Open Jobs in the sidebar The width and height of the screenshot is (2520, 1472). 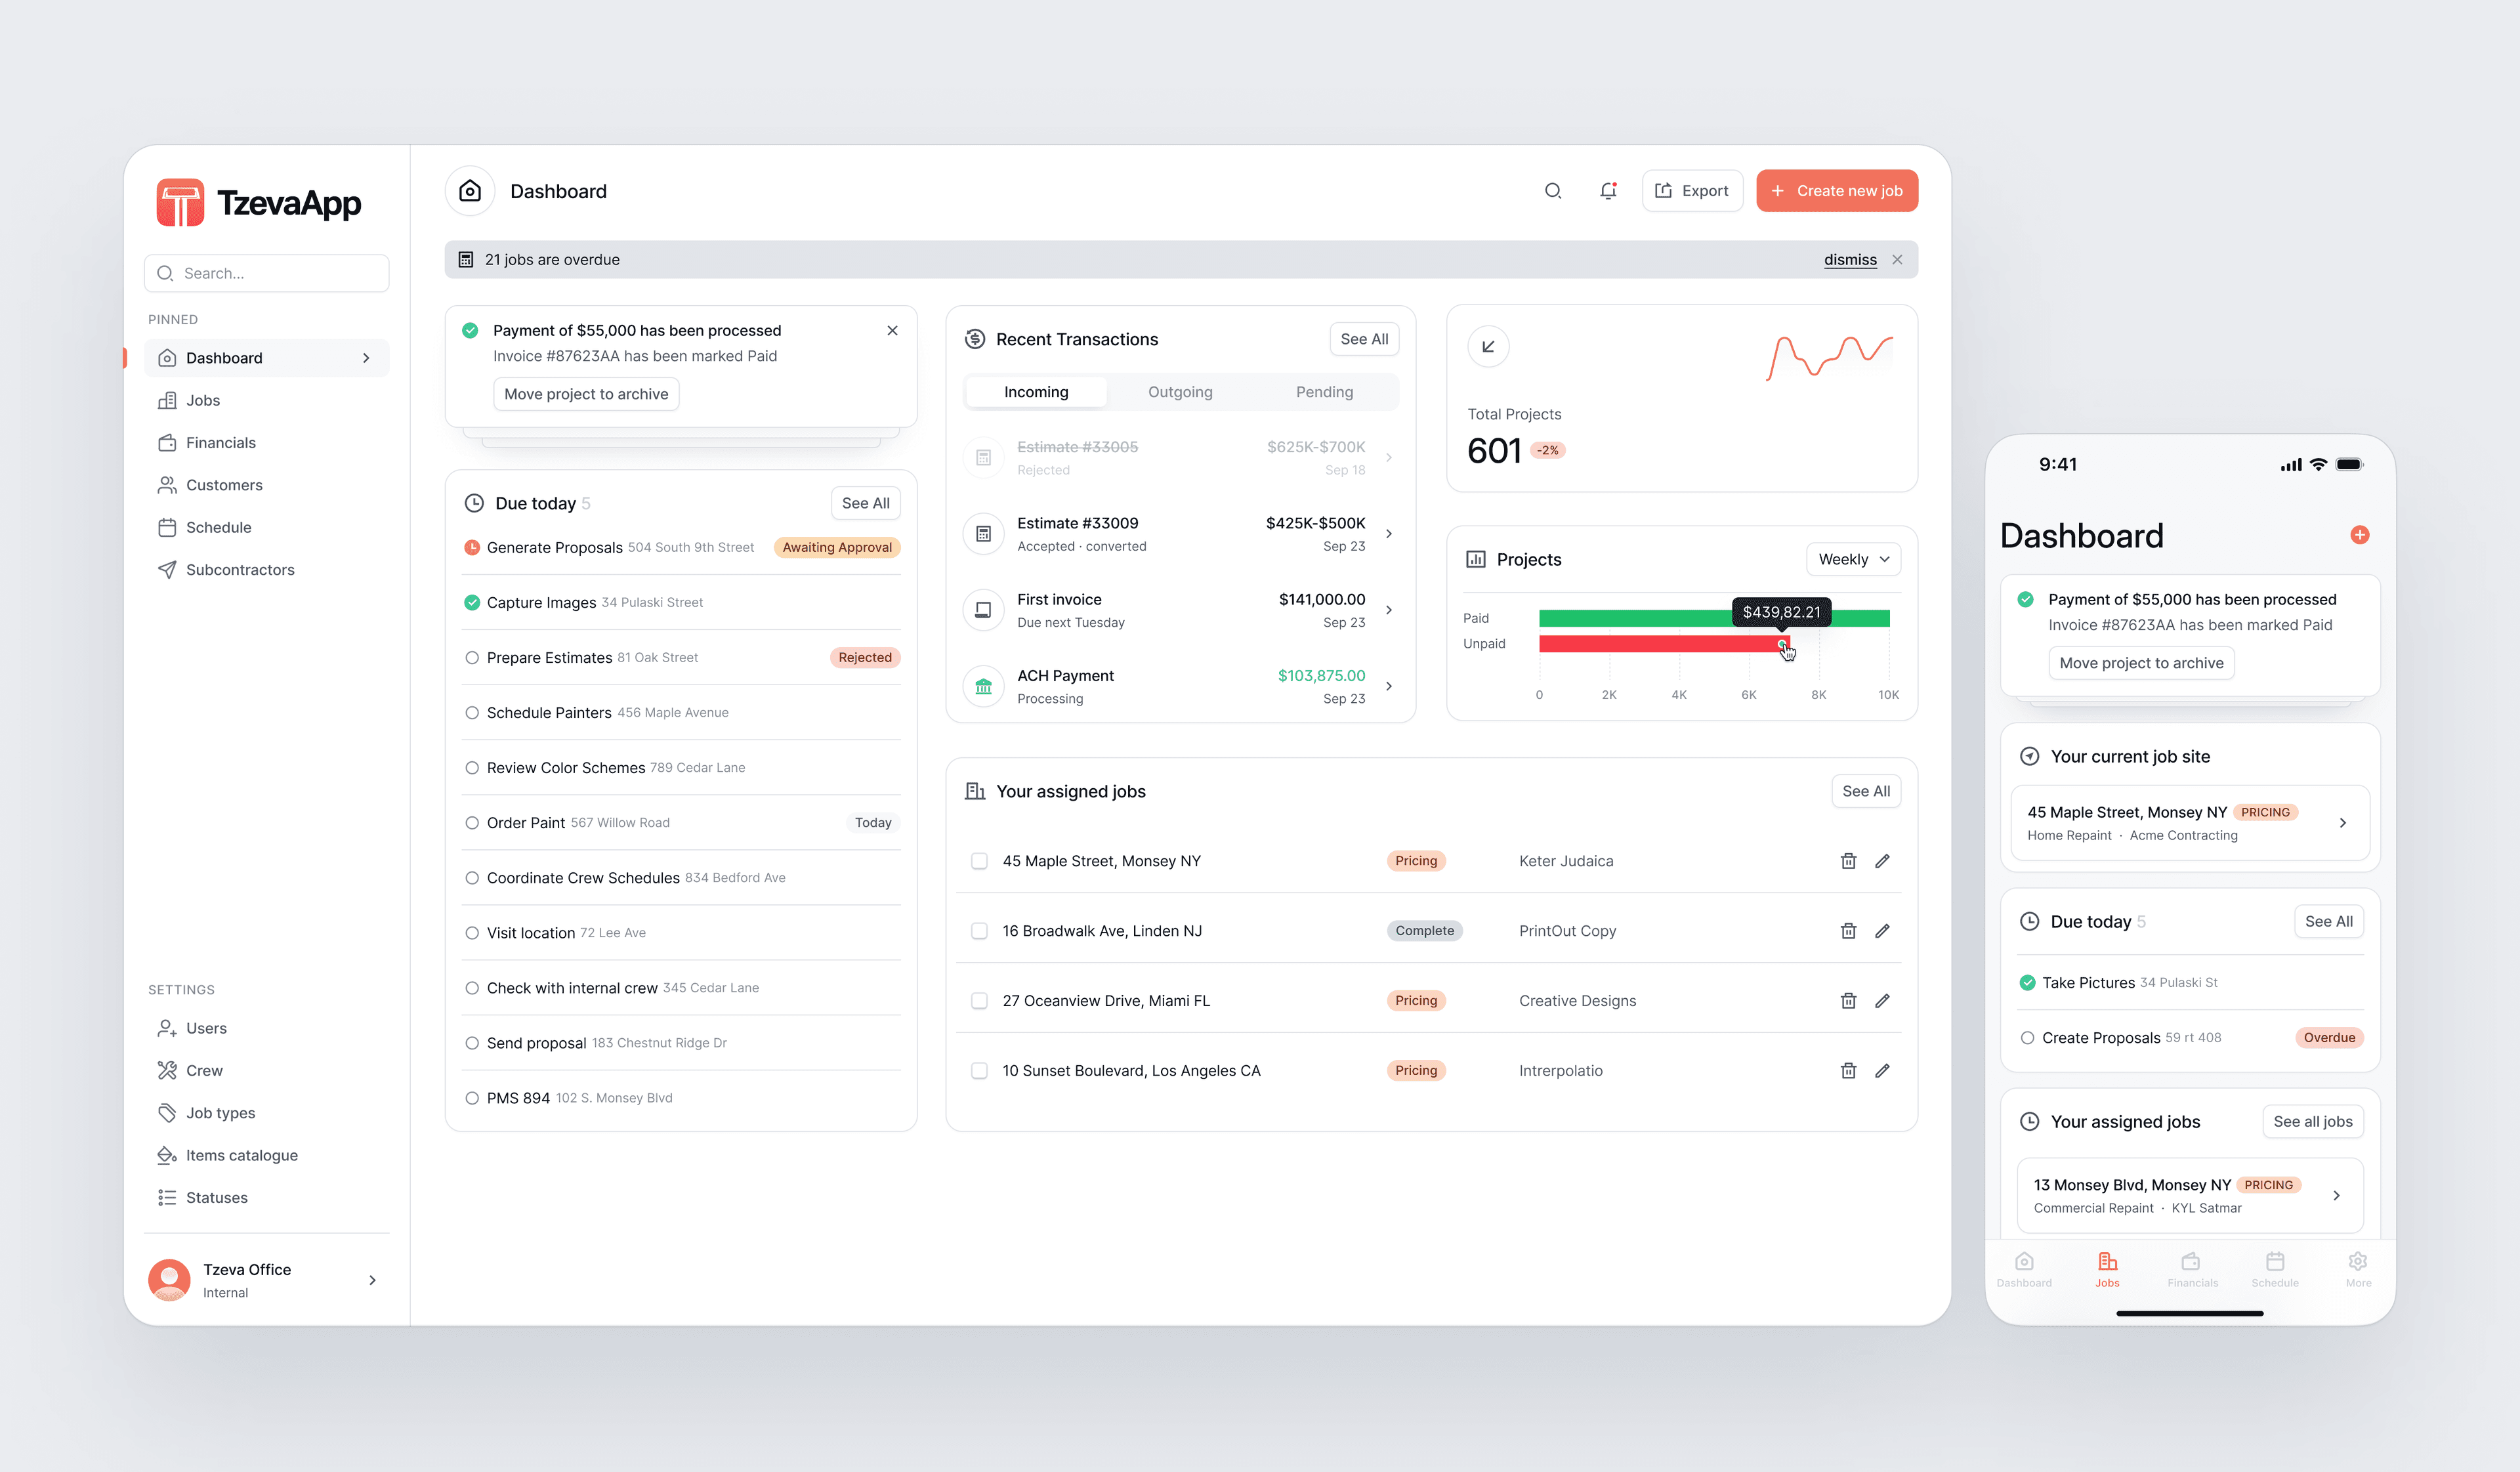pos(266,401)
